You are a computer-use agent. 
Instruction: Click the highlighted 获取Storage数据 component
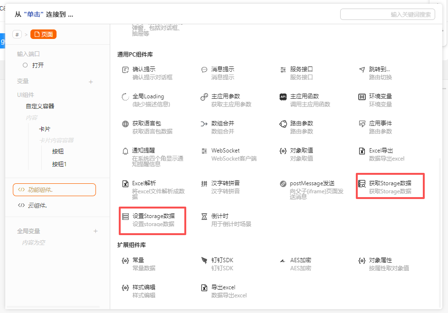click(390, 185)
